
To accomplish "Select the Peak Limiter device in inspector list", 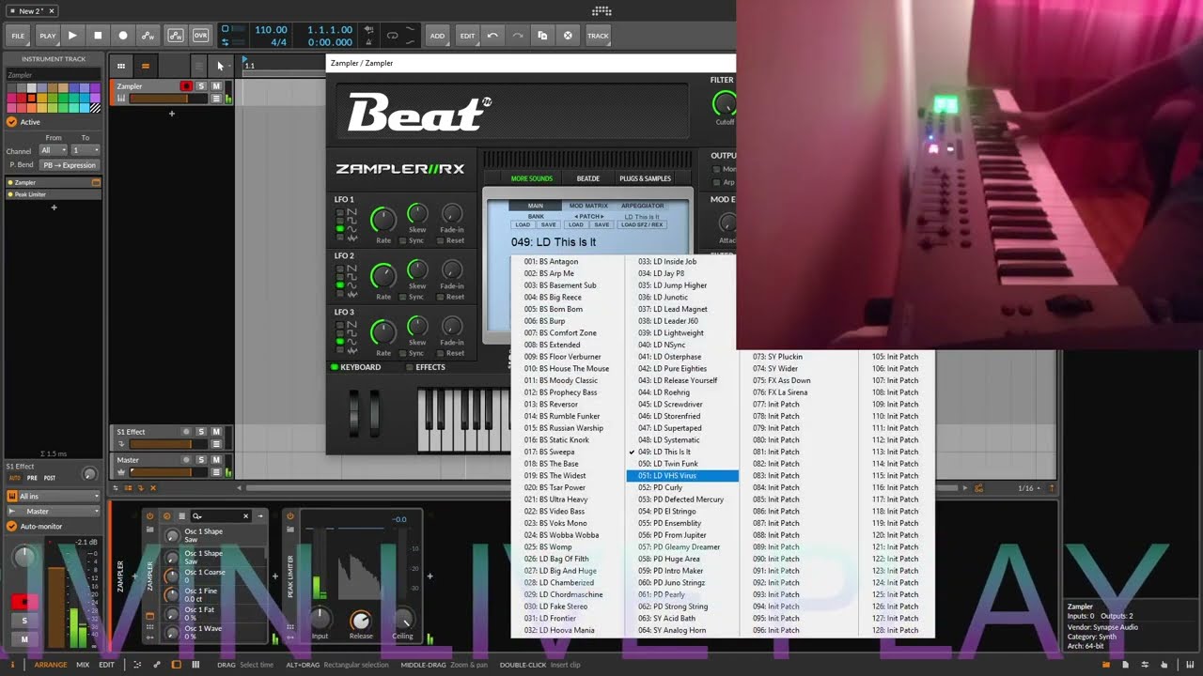I will [x=53, y=194].
